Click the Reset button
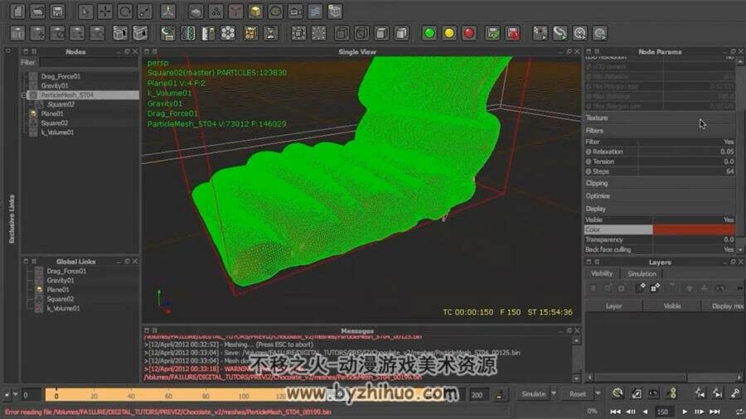Screen dimensions: 746x419 [x=577, y=394]
